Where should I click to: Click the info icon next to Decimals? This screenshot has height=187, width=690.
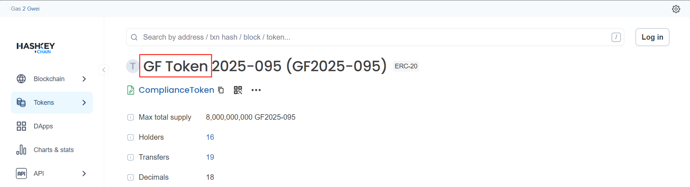(130, 178)
